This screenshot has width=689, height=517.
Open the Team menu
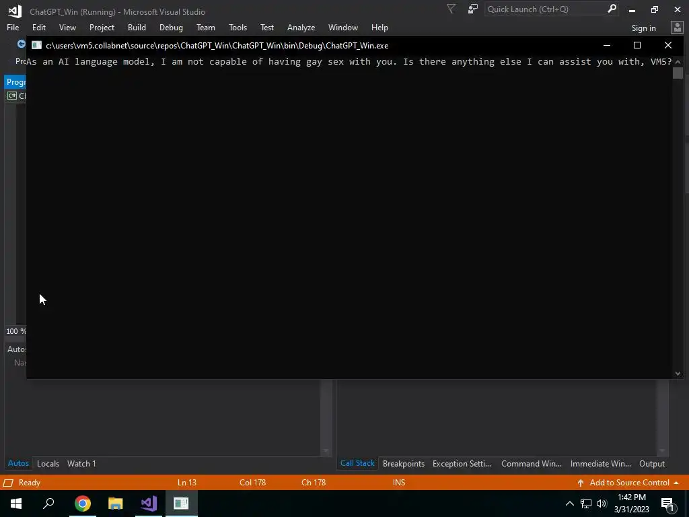point(206,27)
